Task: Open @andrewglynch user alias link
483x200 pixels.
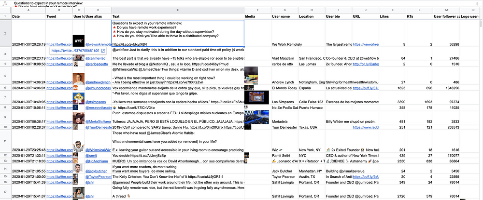Action: [98, 82]
